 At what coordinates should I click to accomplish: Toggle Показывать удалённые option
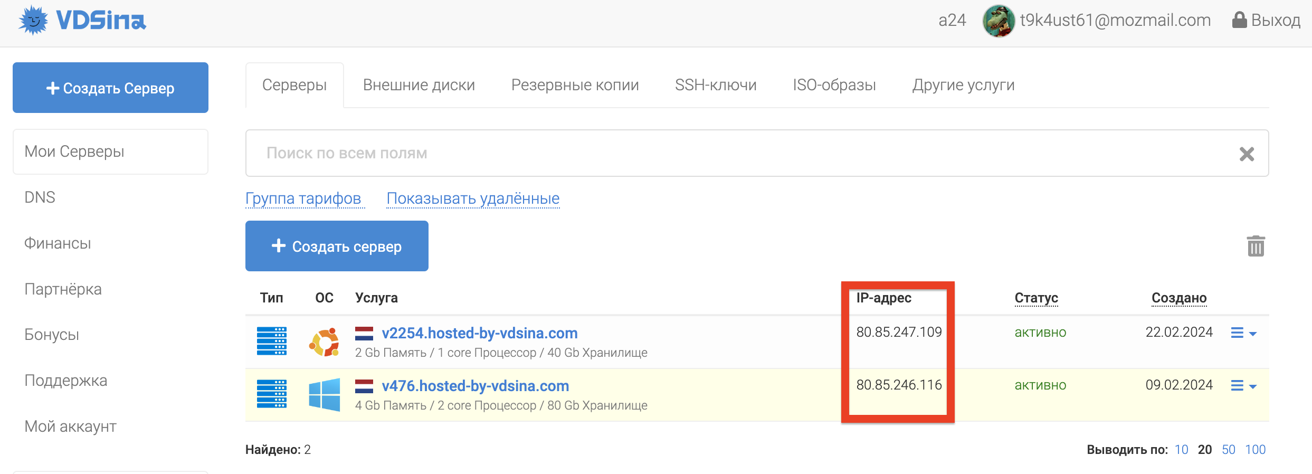473,198
